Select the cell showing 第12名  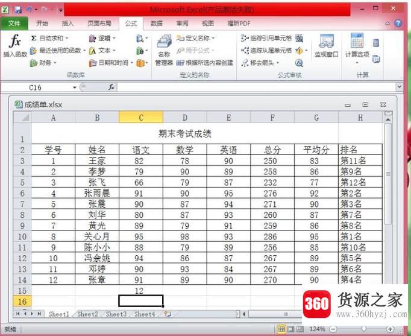360,182
